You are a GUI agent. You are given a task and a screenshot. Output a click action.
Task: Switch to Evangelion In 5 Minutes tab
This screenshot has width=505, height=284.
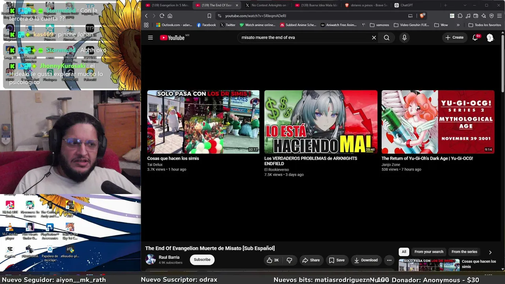tap(166, 5)
